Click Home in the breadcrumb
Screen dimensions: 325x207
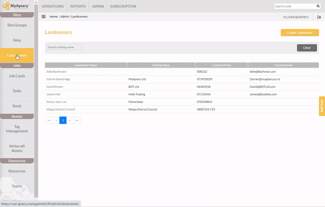pos(54,17)
